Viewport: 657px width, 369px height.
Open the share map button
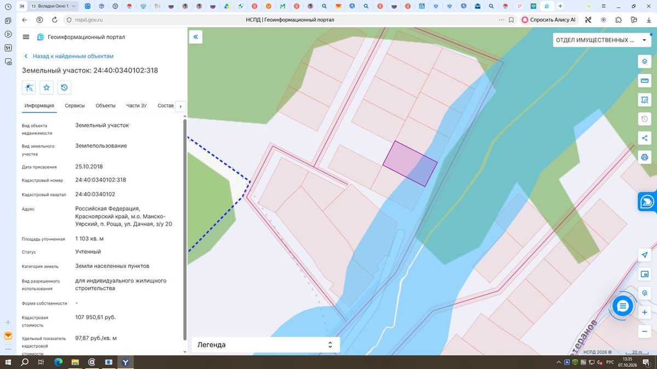[x=644, y=138]
